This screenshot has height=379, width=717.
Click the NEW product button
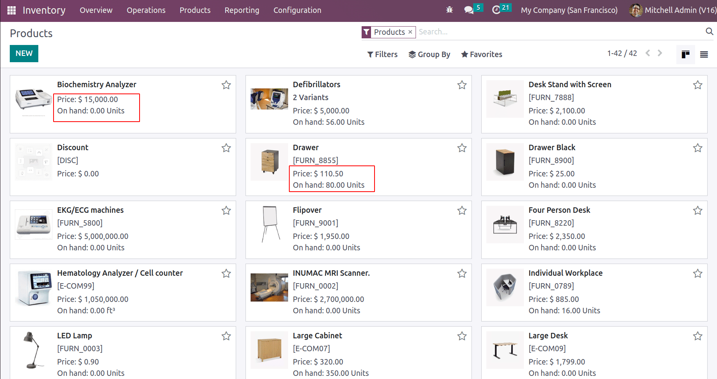pos(24,54)
